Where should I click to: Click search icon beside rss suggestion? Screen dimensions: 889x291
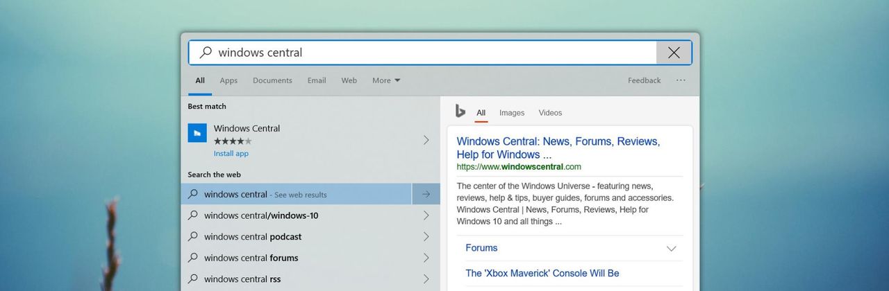click(193, 279)
